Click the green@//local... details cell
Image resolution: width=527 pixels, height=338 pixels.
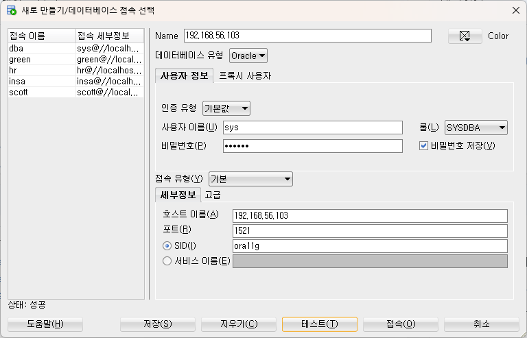pos(110,60)
